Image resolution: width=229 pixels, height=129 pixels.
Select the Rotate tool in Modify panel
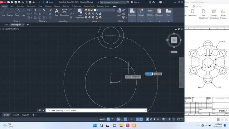pos(40,10)
